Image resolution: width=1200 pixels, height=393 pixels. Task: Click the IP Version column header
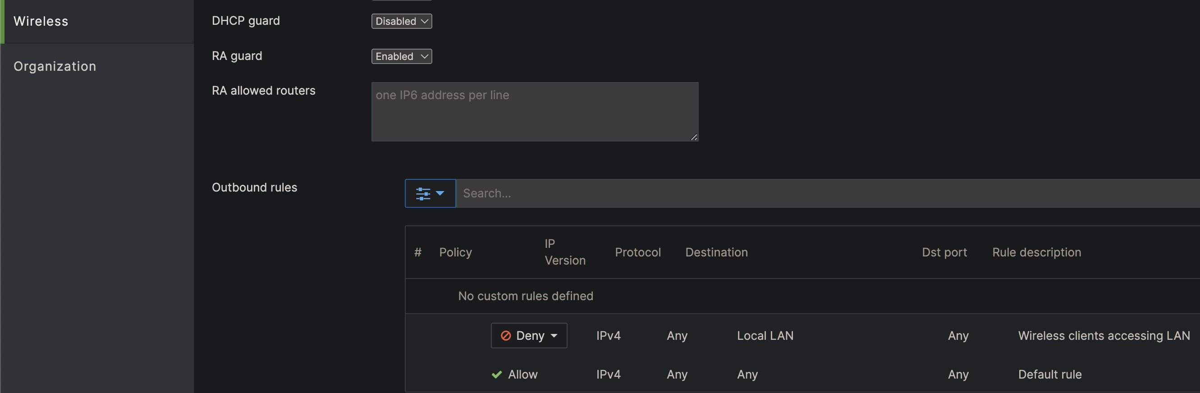[564, 252]
